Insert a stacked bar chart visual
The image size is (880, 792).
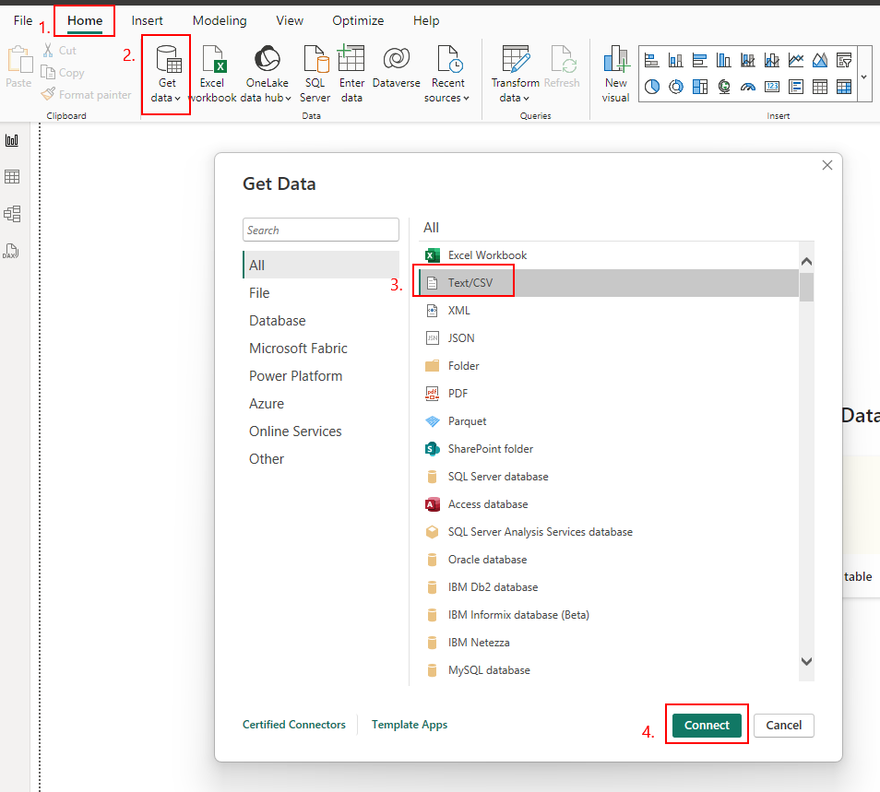651,60
